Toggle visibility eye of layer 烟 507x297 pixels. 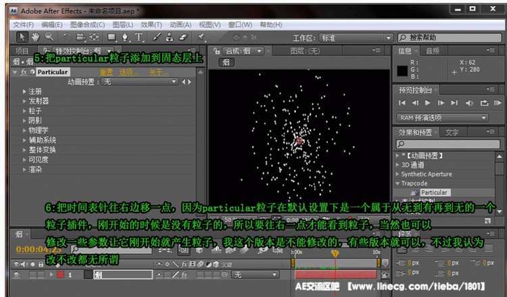16,275
